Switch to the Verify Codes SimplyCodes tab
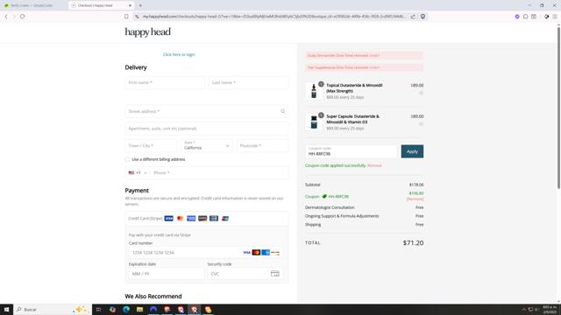 (32, 5)
